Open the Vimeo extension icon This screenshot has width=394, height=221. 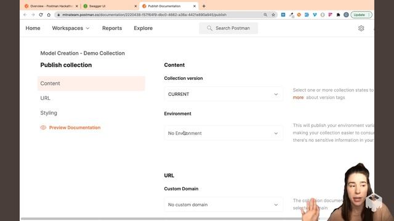click(x=315, y=15)
